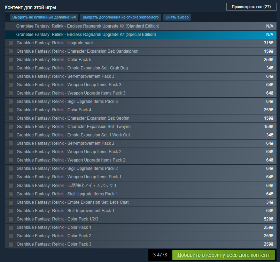Open Emote Expansion Set: Let's Chat title
Image resolution: width=280 pixels, height=262 pixels.
[x=72, y=202]
